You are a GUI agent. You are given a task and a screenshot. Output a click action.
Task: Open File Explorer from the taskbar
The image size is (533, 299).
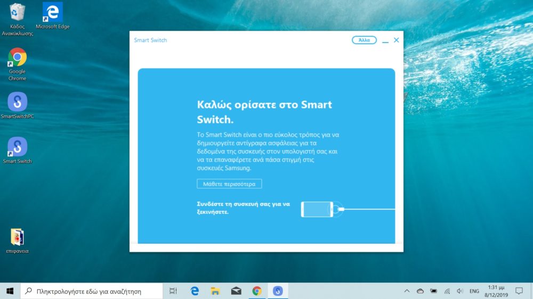215,291
